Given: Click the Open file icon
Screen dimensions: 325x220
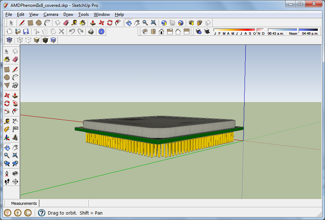Looking at the screenshot, I should pyautogui.click(x=18, y=31).
